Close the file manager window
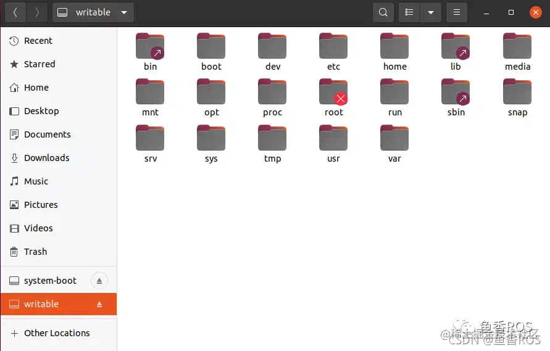The height and width of the screenshot is (351, 550). click(536, 12)
